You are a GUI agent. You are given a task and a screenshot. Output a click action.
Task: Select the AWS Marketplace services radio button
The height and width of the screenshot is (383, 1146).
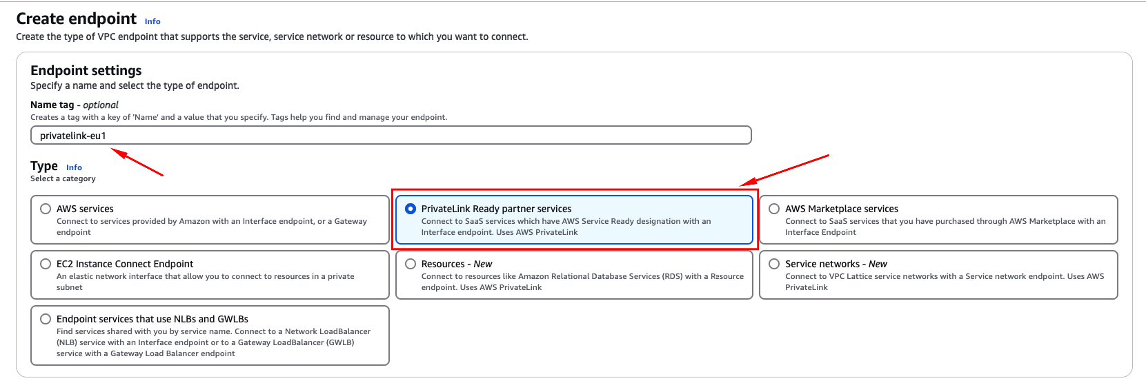774,209
